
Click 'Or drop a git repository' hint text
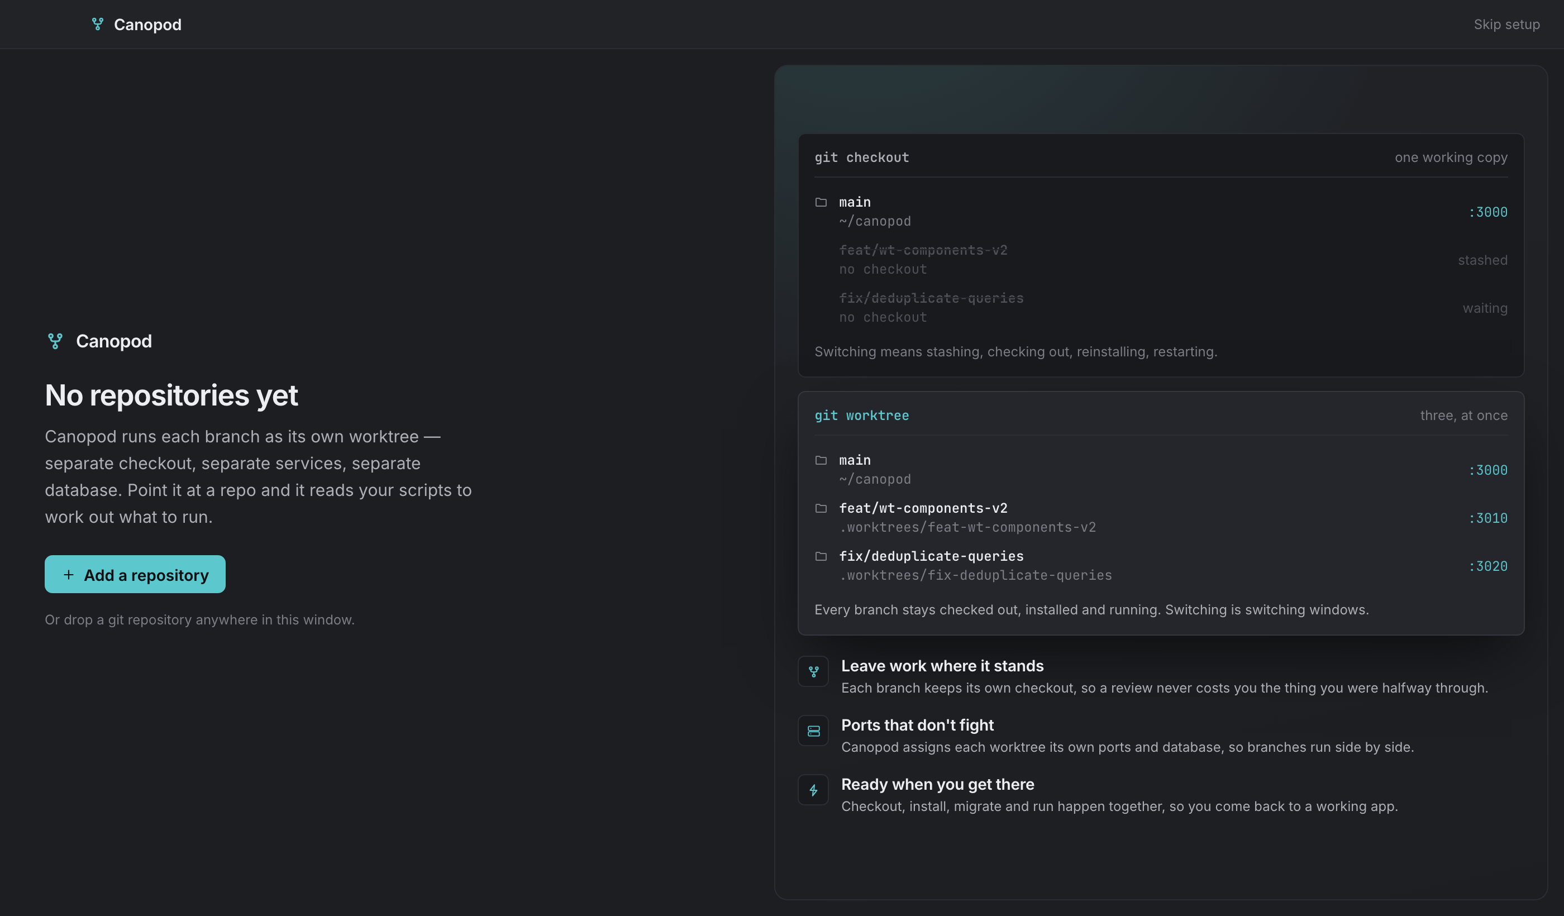pyautogui.click(x=199, y=620)
